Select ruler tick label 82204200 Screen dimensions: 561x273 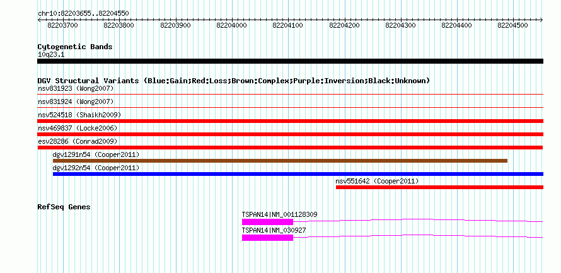click(344, 25)
